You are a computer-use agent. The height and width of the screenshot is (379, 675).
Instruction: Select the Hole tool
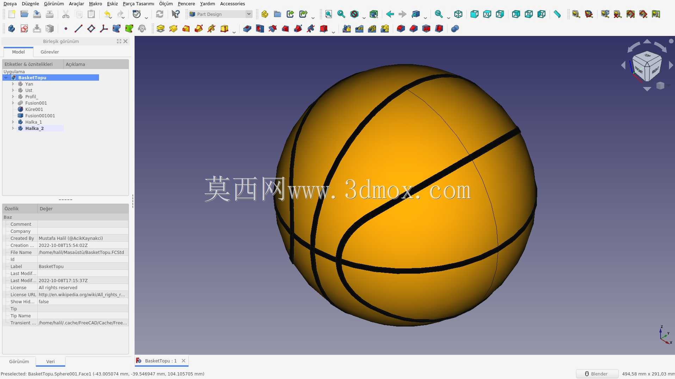(x=260, y=29)
